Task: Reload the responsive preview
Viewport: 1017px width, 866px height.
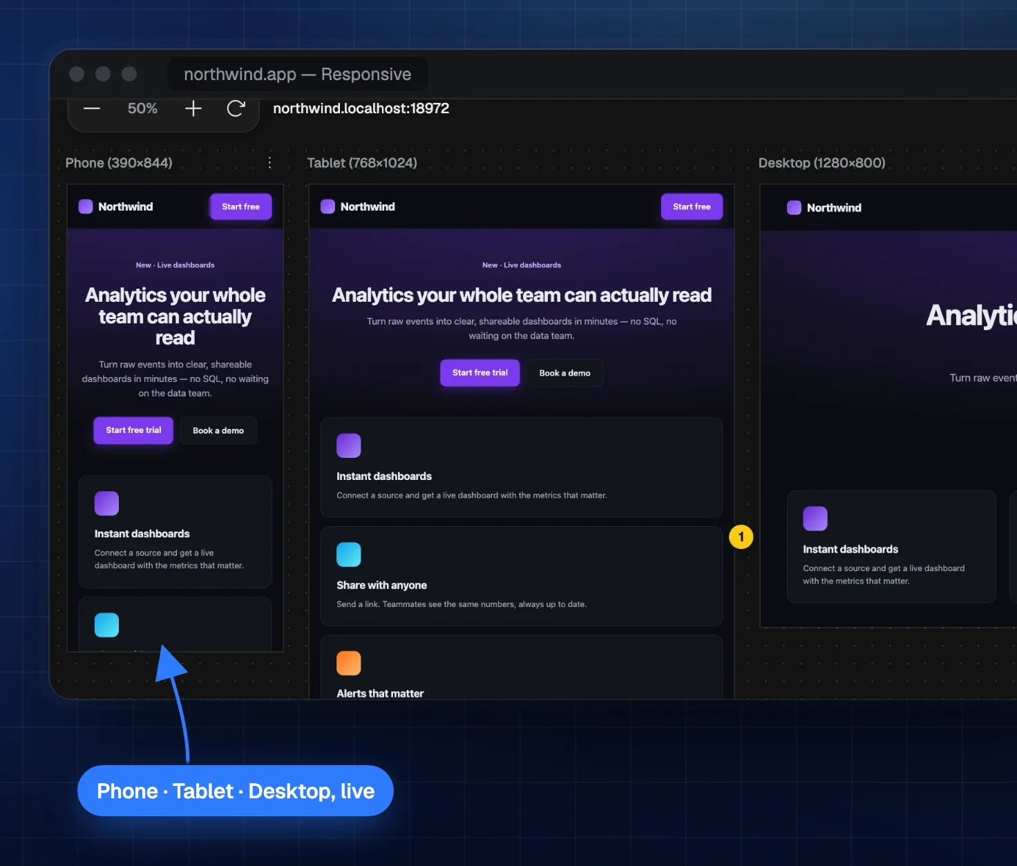Action: 236,108
